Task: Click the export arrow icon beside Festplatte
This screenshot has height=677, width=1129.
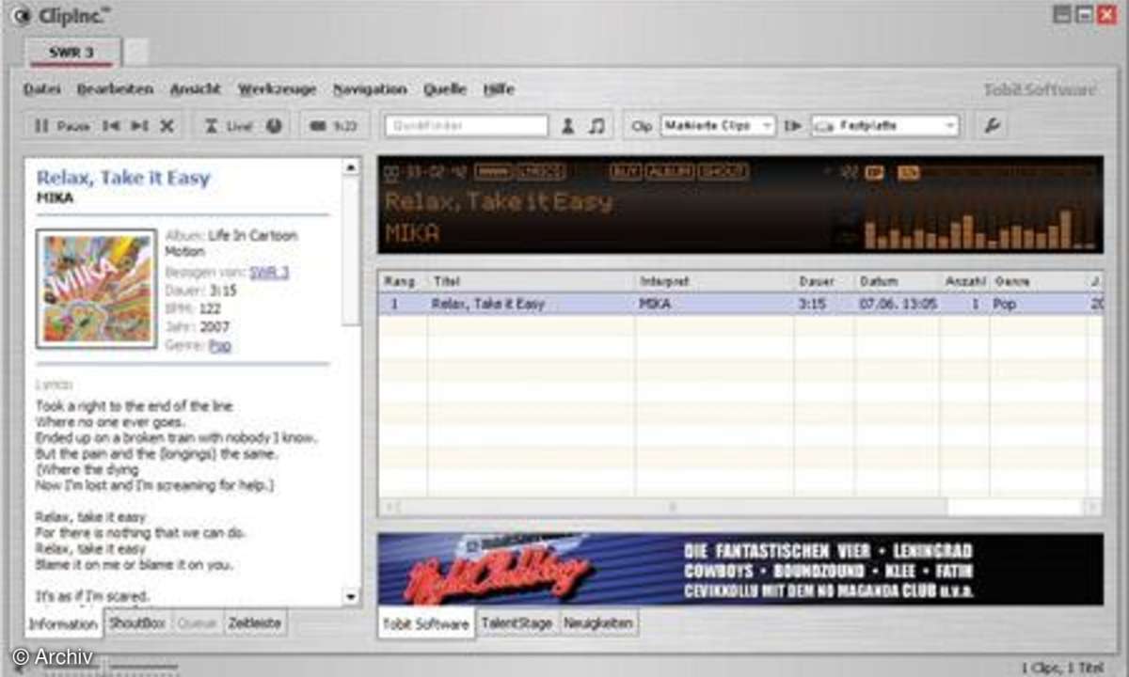Action: coord(793,126)
